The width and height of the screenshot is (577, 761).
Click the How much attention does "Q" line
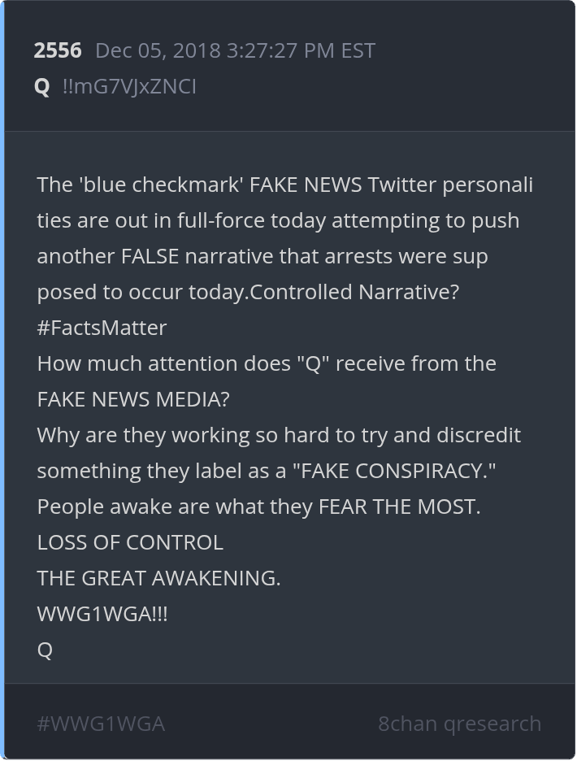tap(267, 363)
